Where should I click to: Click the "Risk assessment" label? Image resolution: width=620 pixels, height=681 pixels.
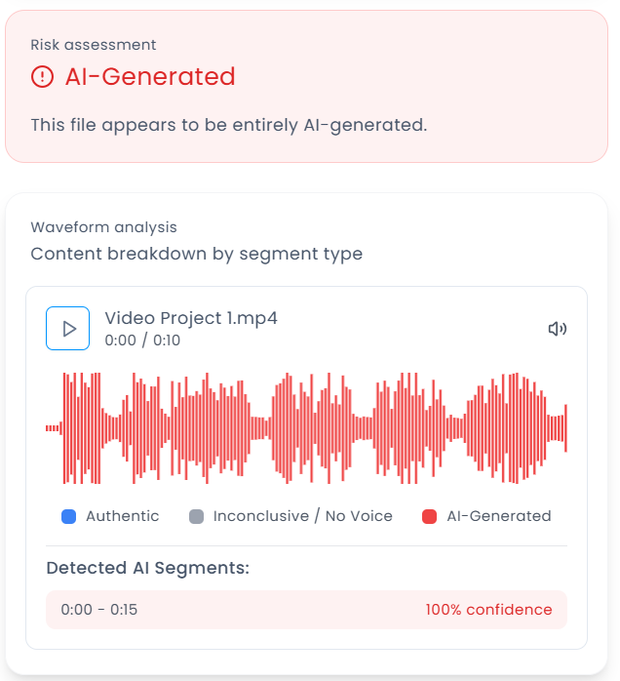[x=93, y=45]
